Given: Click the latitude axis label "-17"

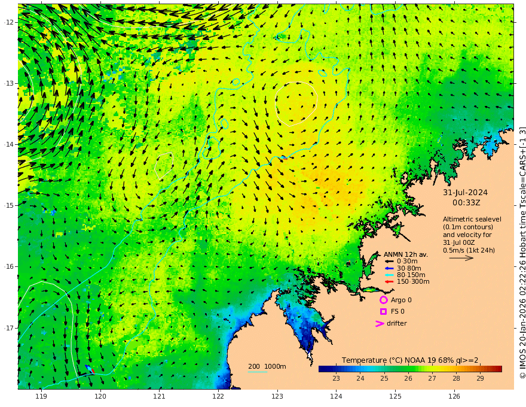Looking at the screenshot, I should click(x=8, y=328).
